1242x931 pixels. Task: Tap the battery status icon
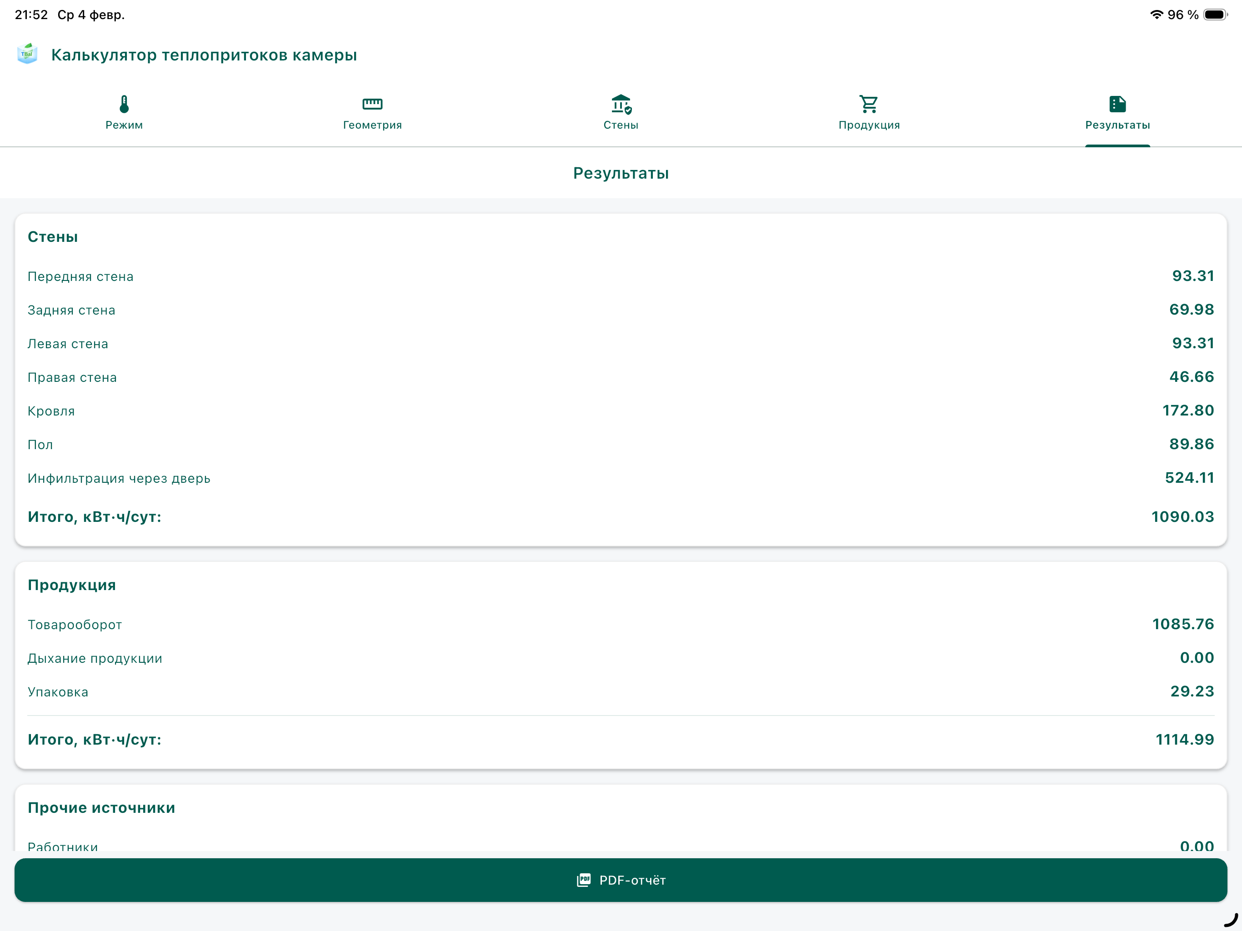click(x=1216, y=15)
